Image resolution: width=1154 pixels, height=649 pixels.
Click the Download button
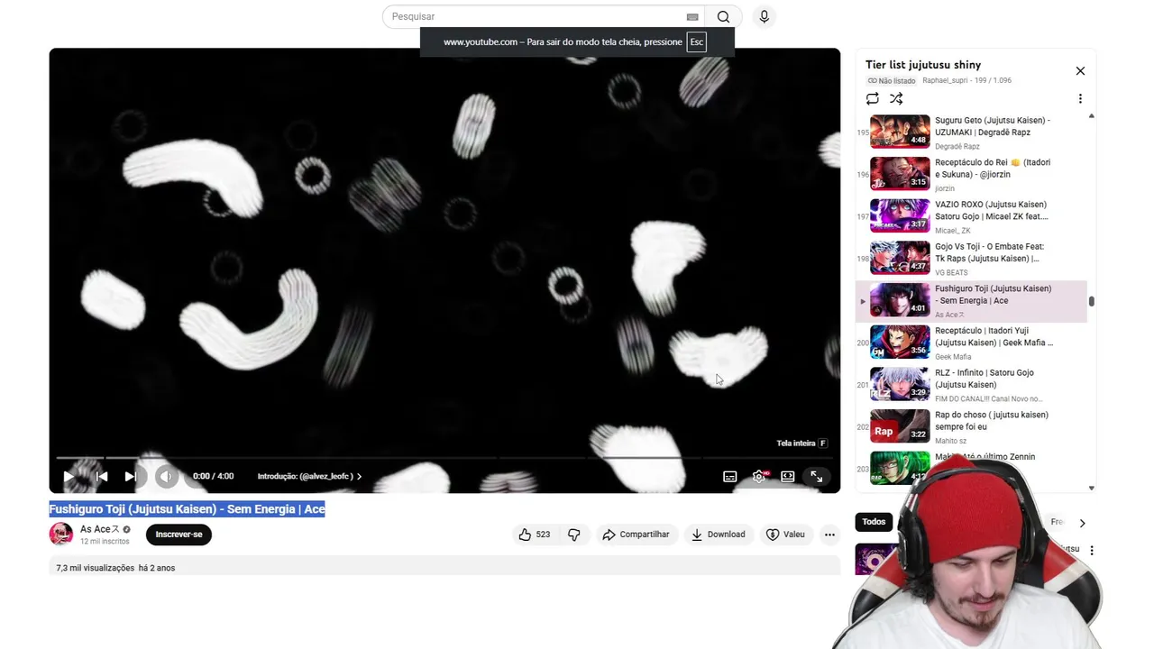tap(719, 535)
